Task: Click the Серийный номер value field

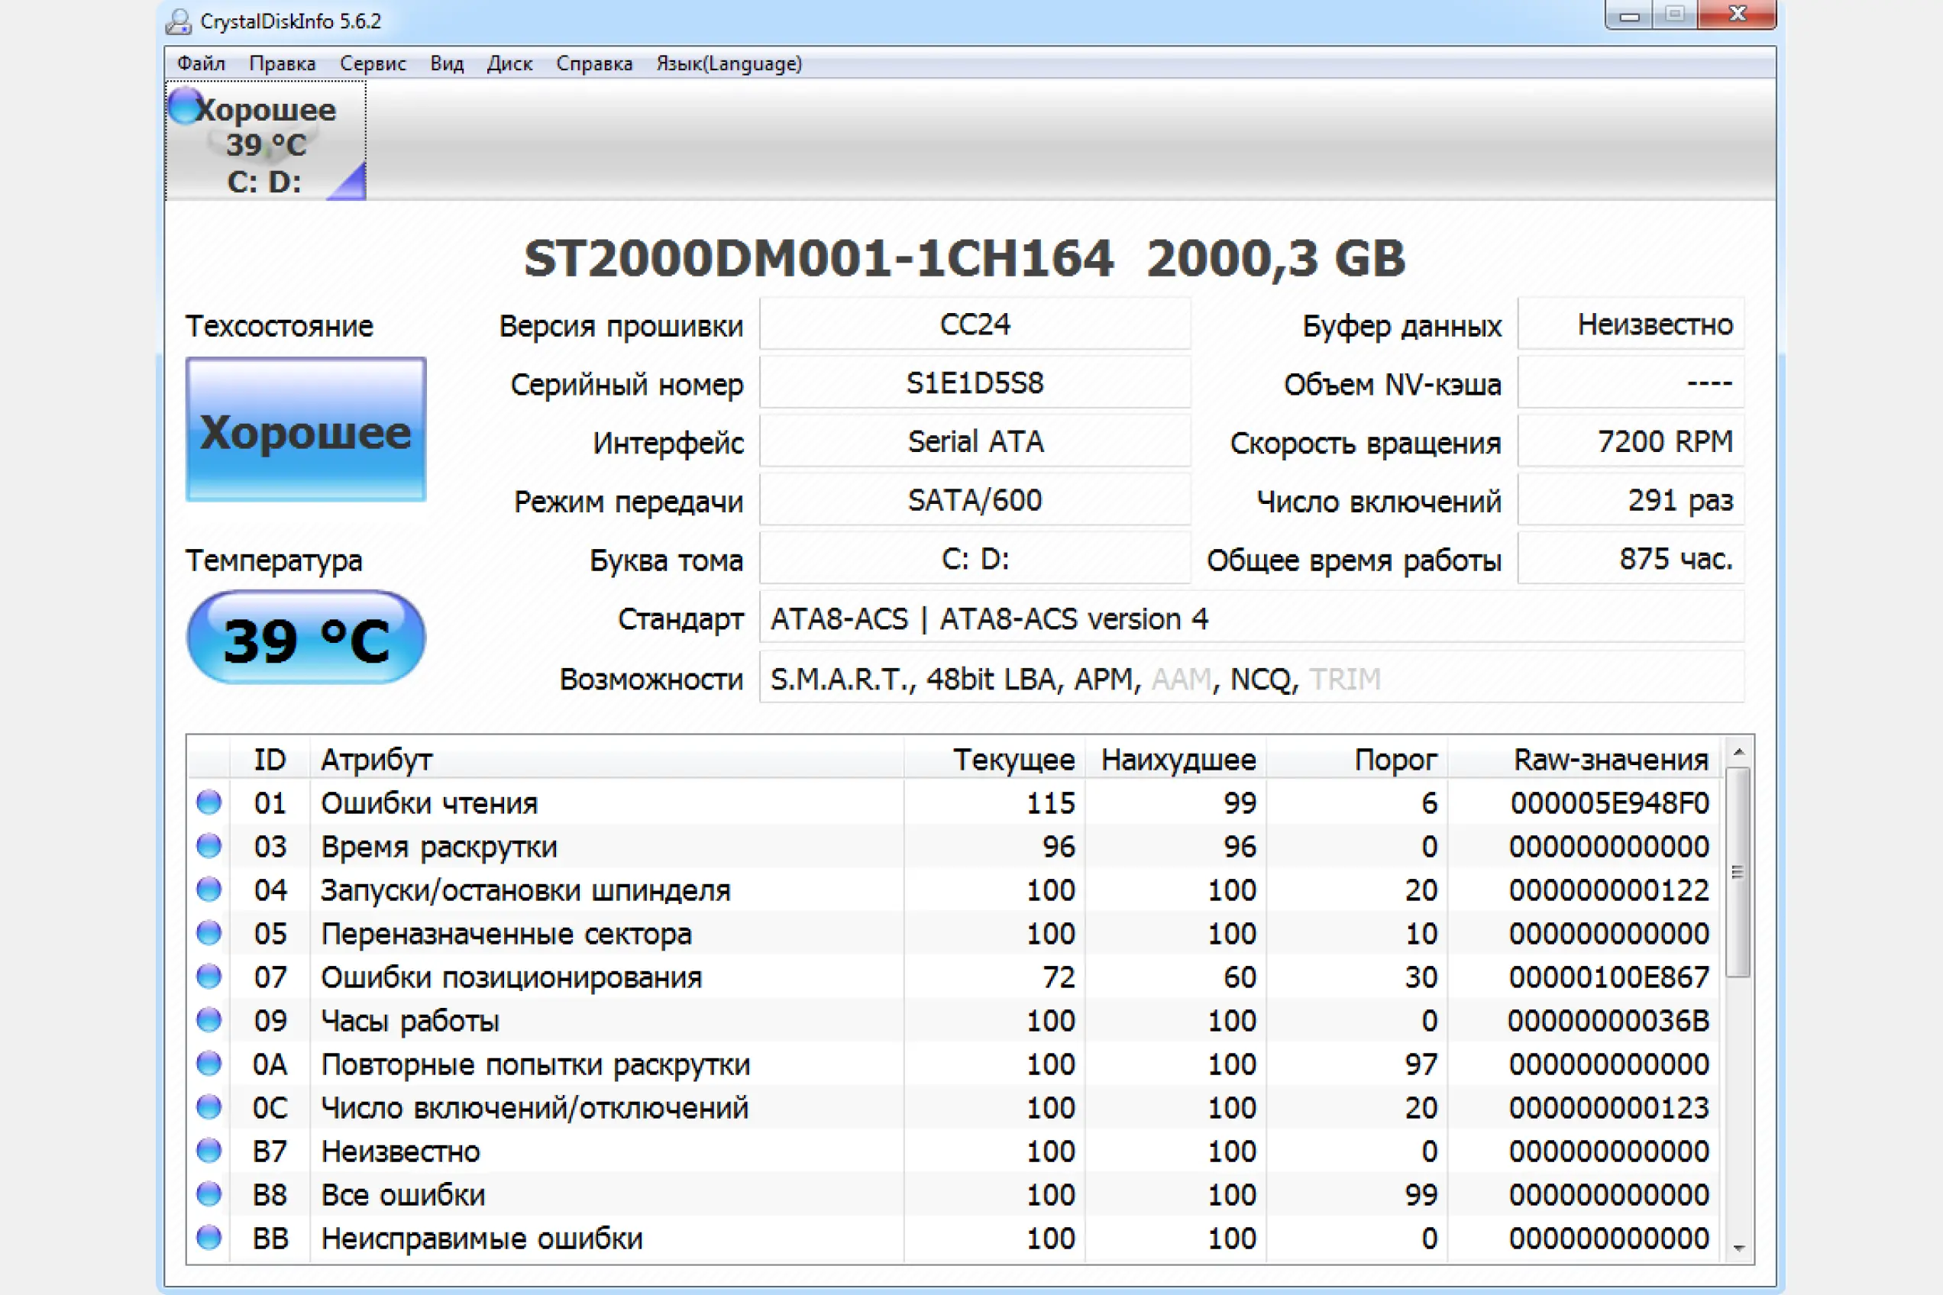Action: pyautogui.click(x=975, y=383)
